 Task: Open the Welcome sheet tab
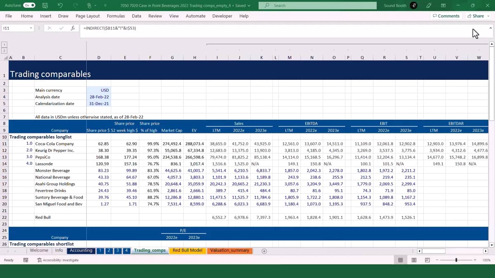click(39, 250)
